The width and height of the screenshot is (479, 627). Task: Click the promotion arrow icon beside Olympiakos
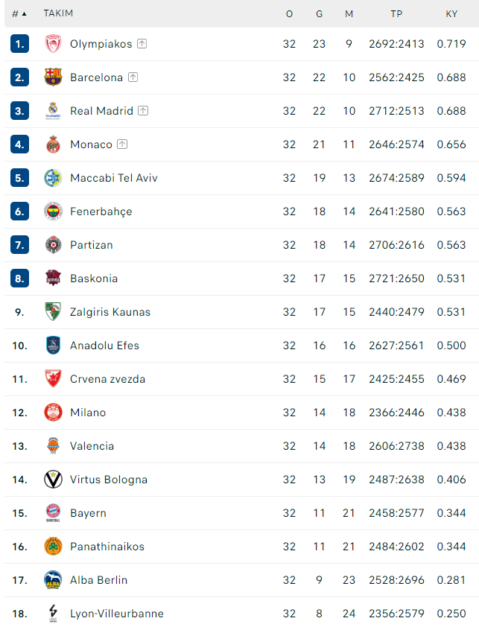pos(142,44)
